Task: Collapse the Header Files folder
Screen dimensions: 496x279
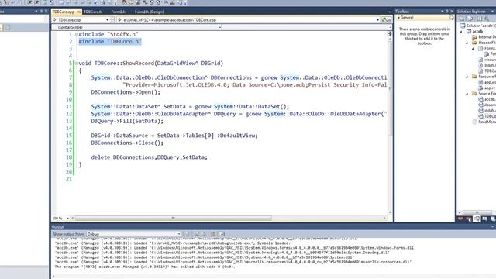Action: [x=467, y=43]
